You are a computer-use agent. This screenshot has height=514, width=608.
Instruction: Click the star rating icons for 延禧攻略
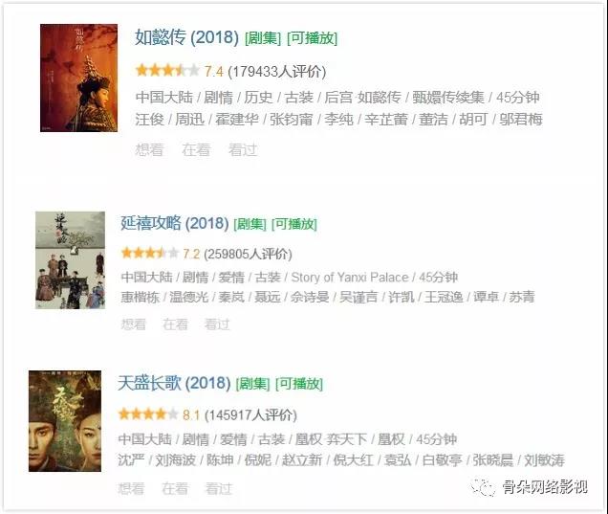pos(150,253)
